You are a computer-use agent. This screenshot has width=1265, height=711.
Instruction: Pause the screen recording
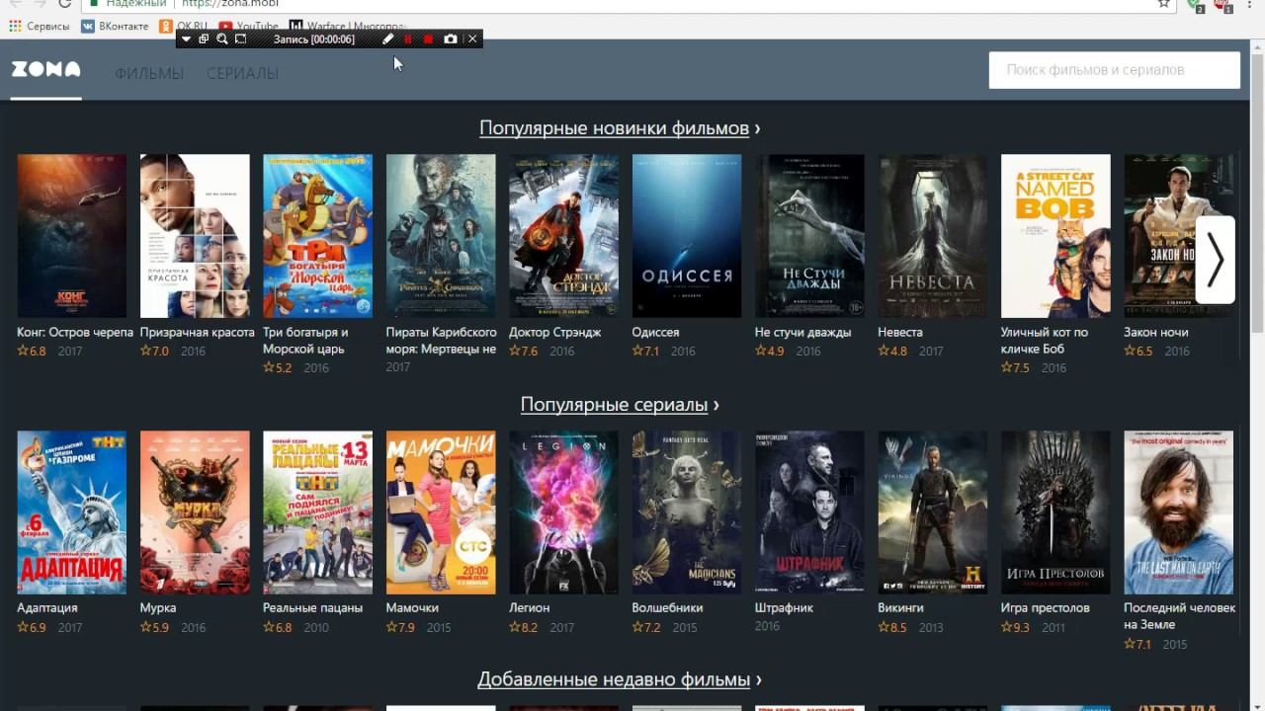coord(408,39)
